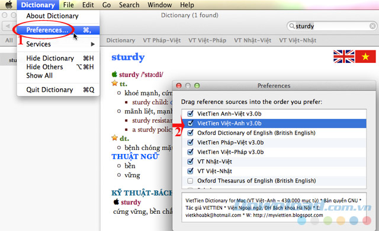379x231 pixels.
Task: Open the File menu
Action: click(69, 5)
